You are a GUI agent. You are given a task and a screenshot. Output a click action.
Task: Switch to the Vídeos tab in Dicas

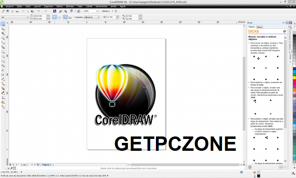point(259,27)
